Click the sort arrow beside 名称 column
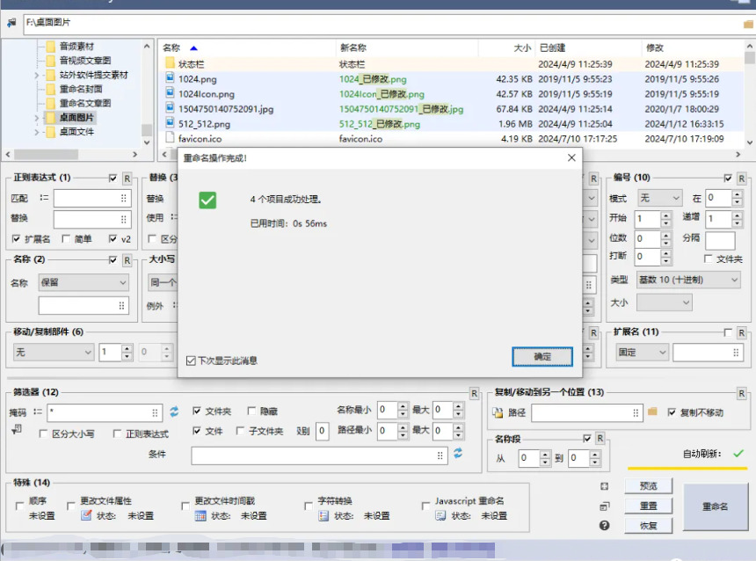This screenshot has height=561, width=756. [193, 47]
